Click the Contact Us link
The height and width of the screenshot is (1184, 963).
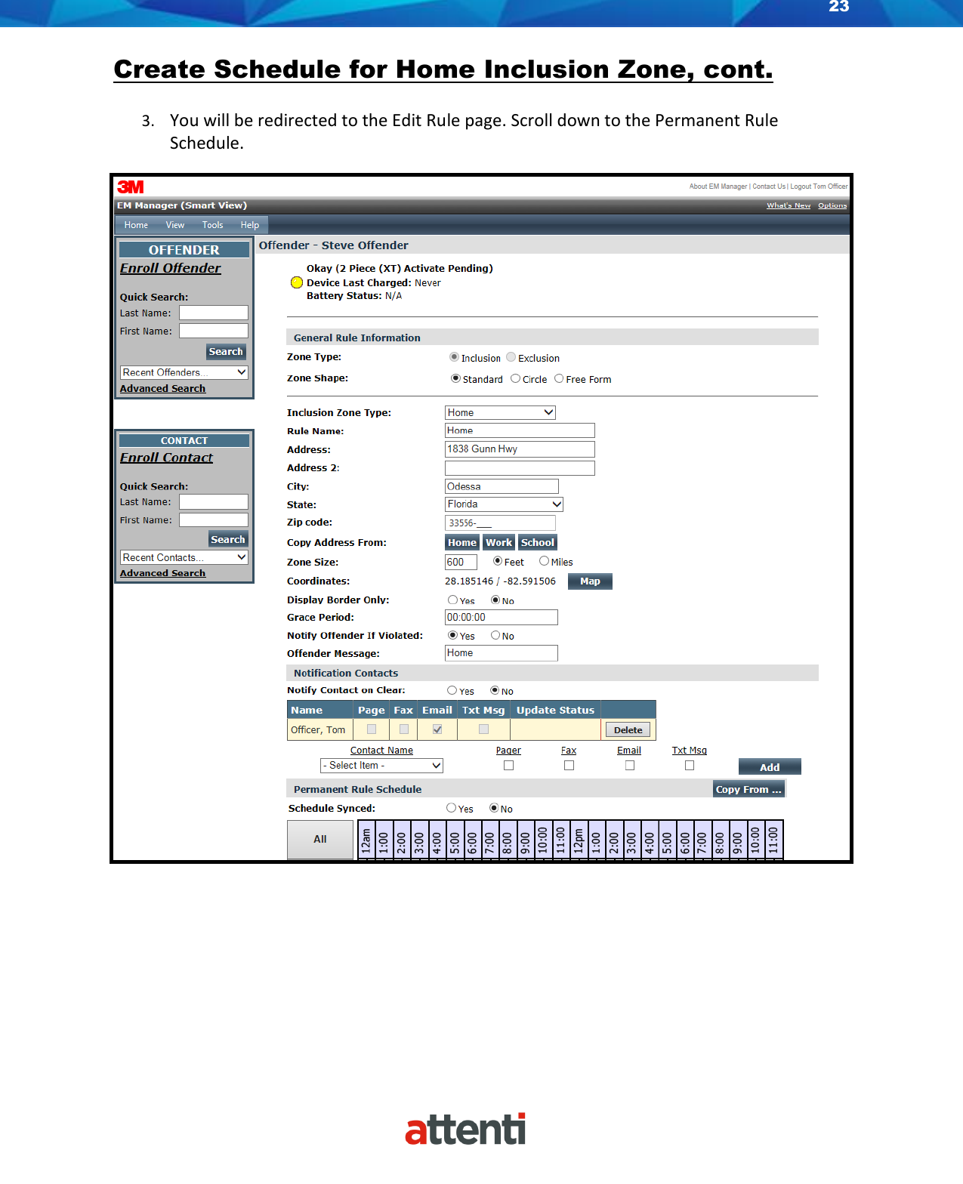769,187
